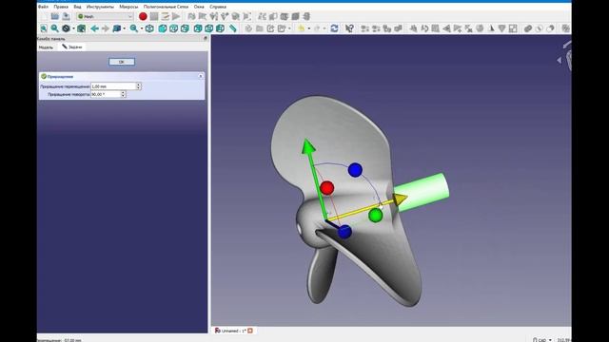Click the save document icon

click(66, 16)
